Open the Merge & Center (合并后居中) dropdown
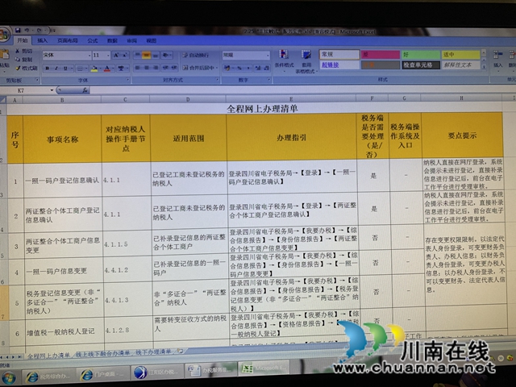The image size is (516, 387). point(218,68)
